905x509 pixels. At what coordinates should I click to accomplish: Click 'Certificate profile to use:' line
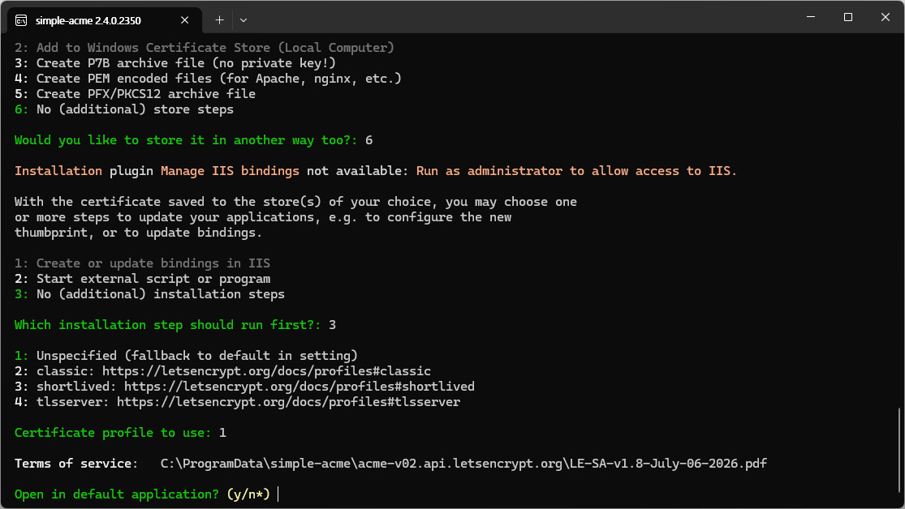click(120, 433)
